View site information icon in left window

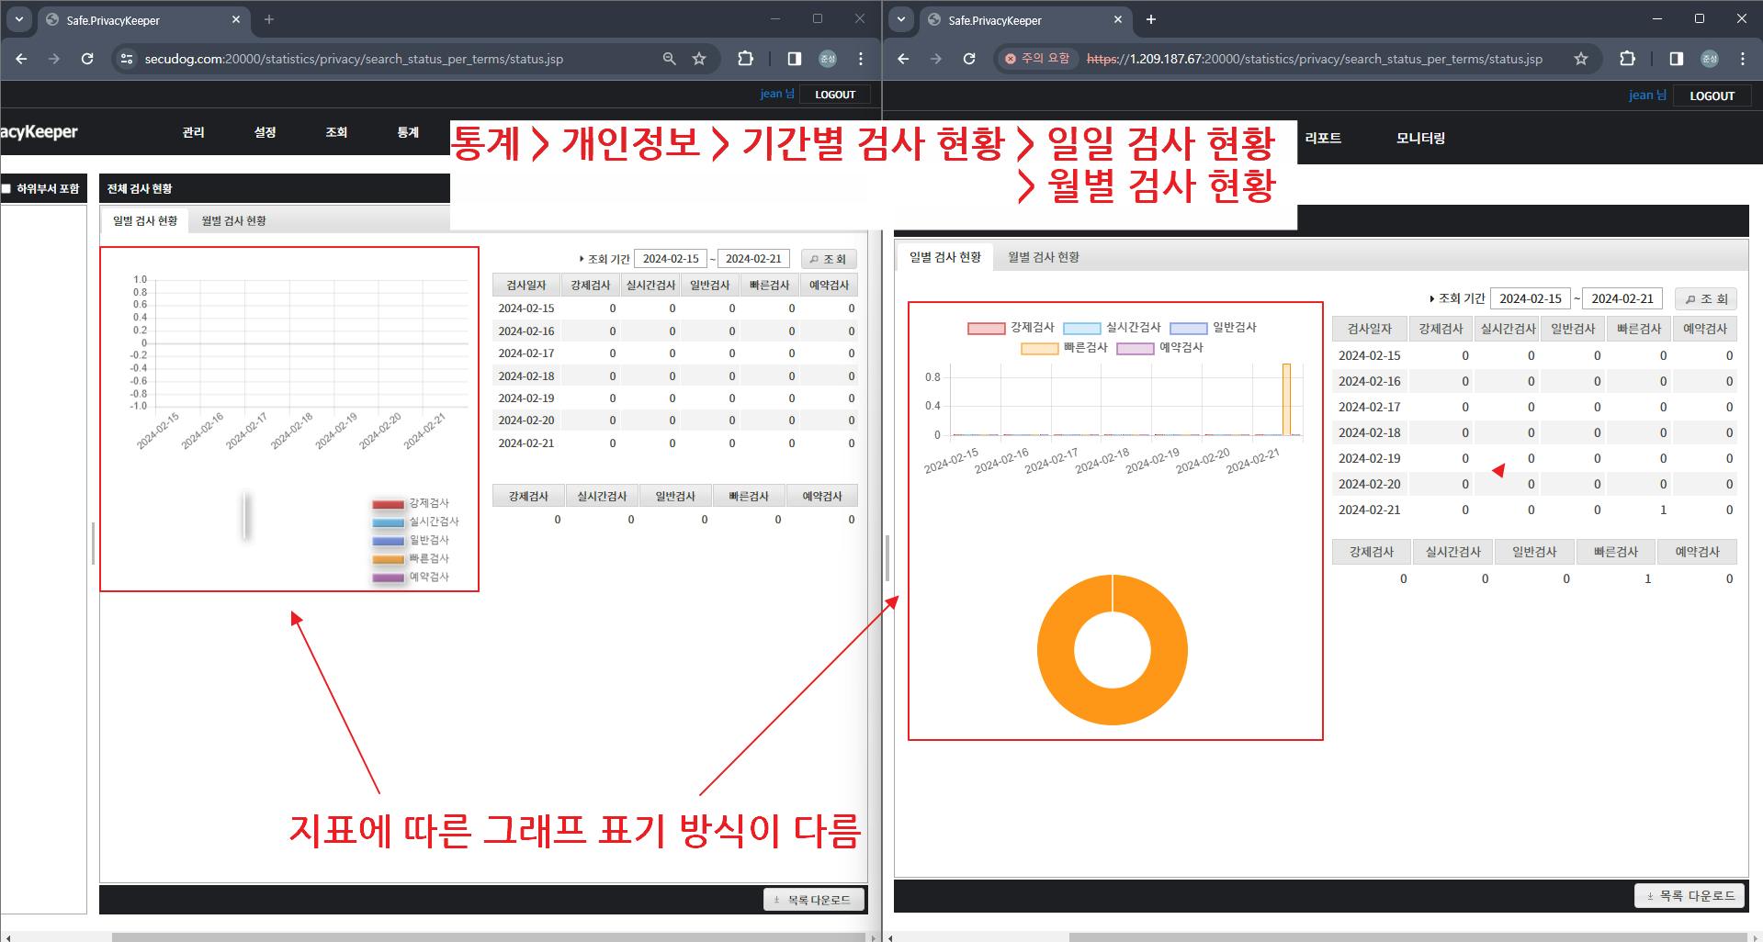point(128,59)
